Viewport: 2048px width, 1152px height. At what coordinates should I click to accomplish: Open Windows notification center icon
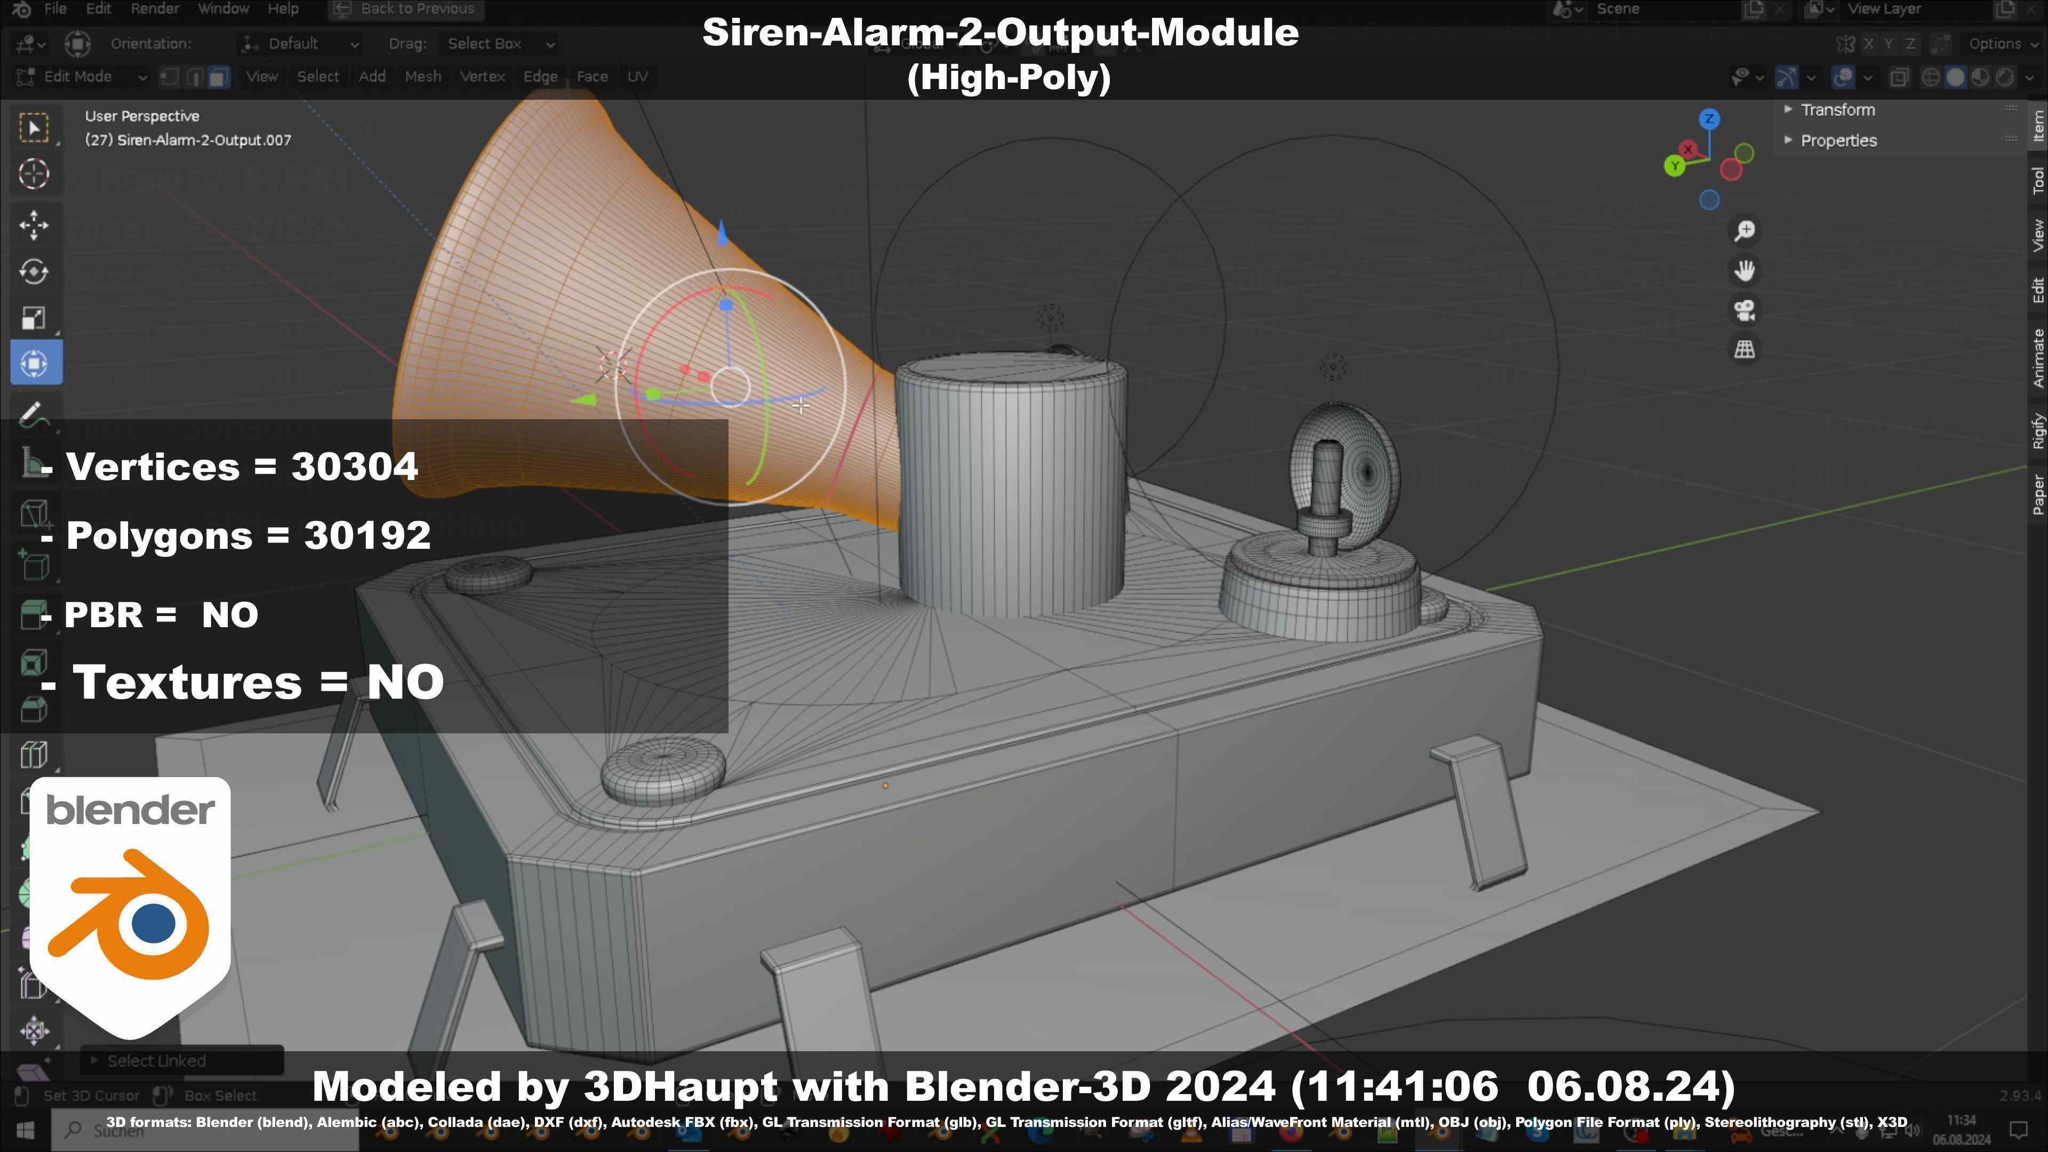pos(2019,1130)
